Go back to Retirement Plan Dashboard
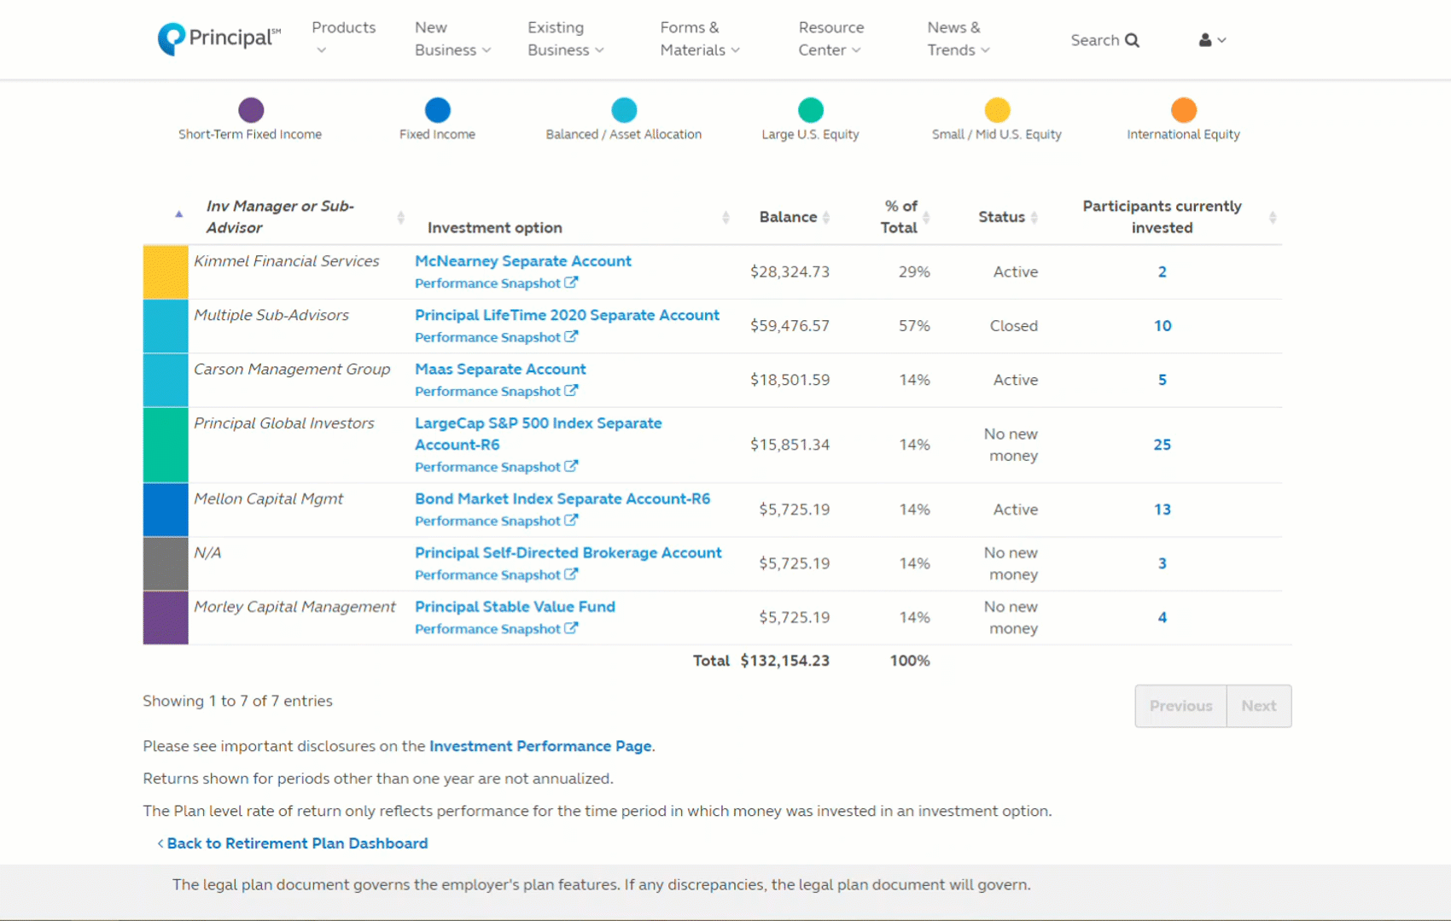This screenshot has height=921, width=1451. [x=296, y=843]
